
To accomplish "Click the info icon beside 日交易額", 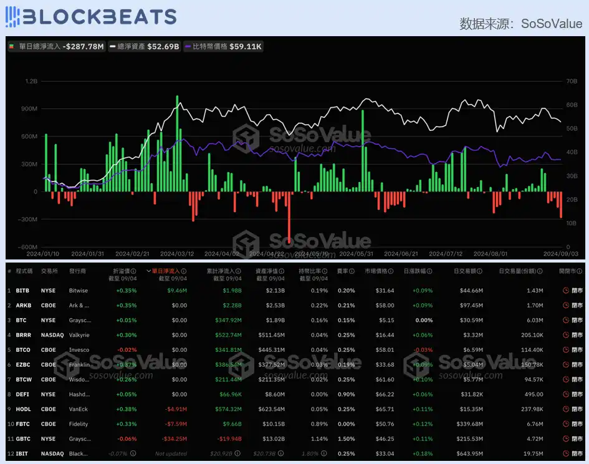I will coord(480,271).
